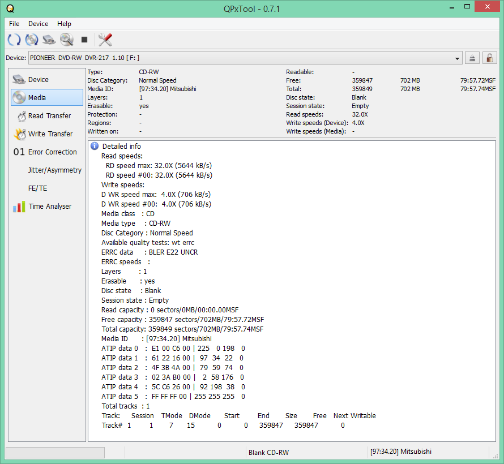Click the Detailed info blue icon
The image size is (504, 464).
(x=95, y=146)
